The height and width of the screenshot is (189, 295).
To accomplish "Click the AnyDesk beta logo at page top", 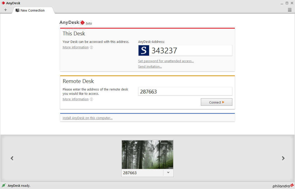I will [x=75, y=22].
